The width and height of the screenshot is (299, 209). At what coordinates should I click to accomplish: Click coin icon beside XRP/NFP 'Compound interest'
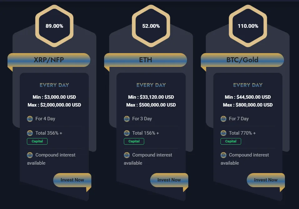point(30,155)
